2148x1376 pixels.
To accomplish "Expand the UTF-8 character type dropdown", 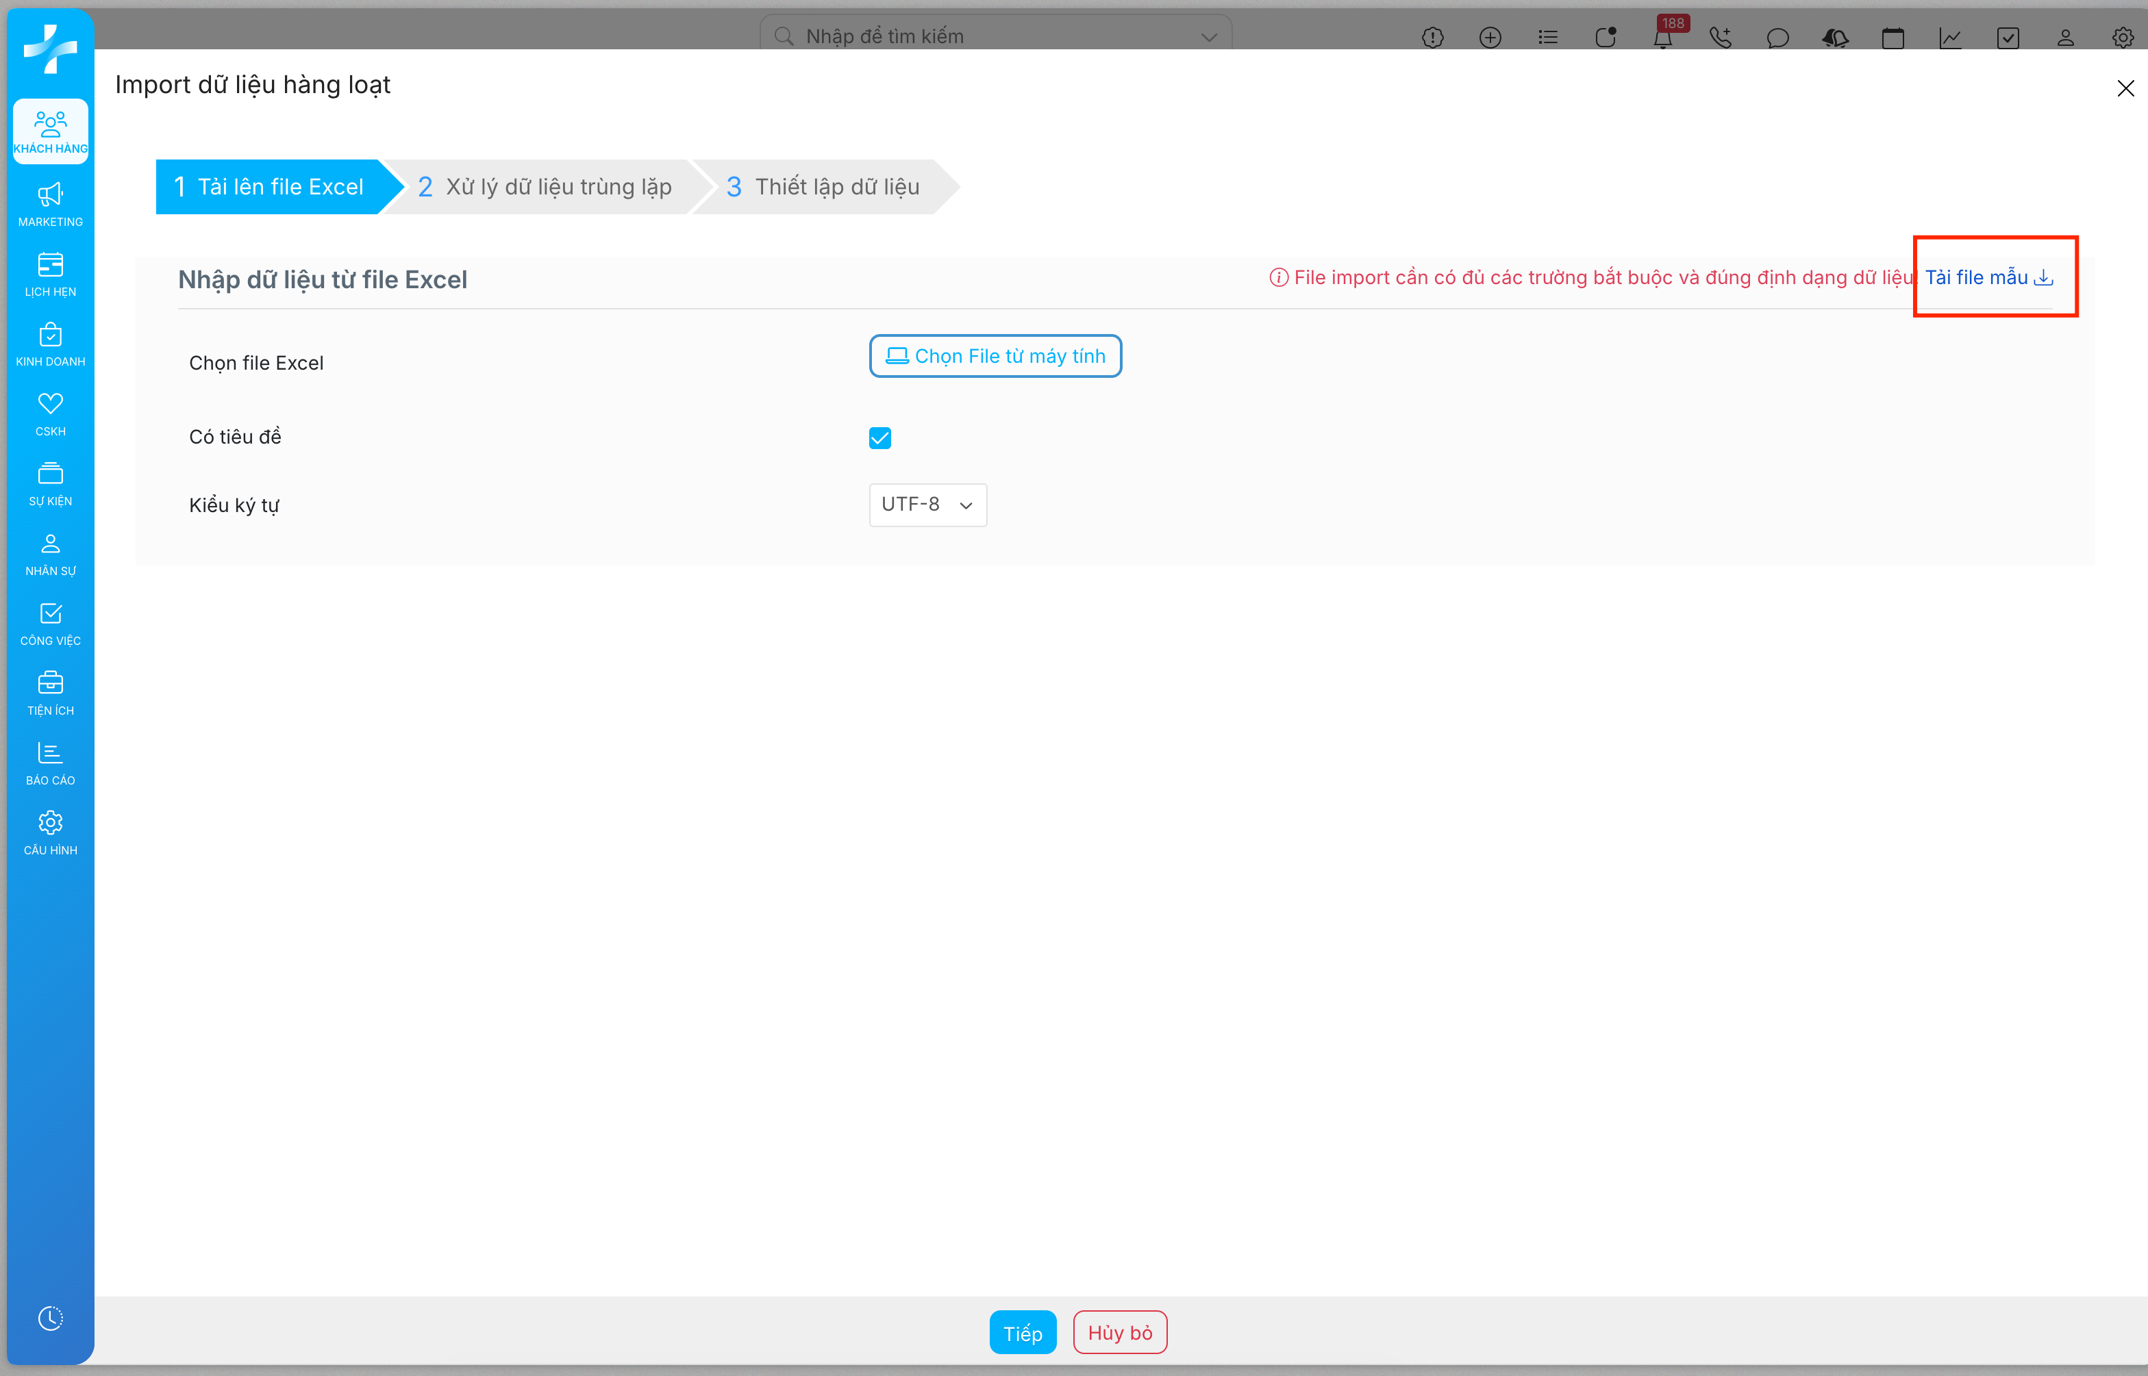I will coord(927,505).
